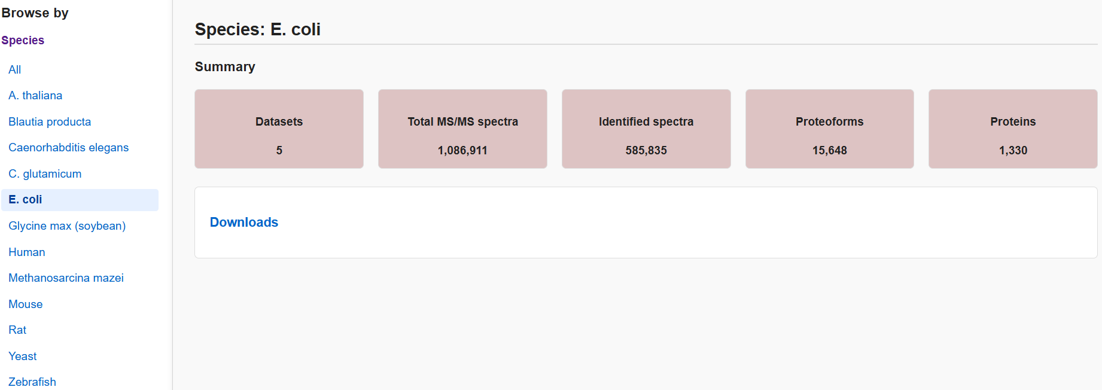Screen dimensions: 1102x390
Task: Expand the Downloads section
Action: pos(244,223)
